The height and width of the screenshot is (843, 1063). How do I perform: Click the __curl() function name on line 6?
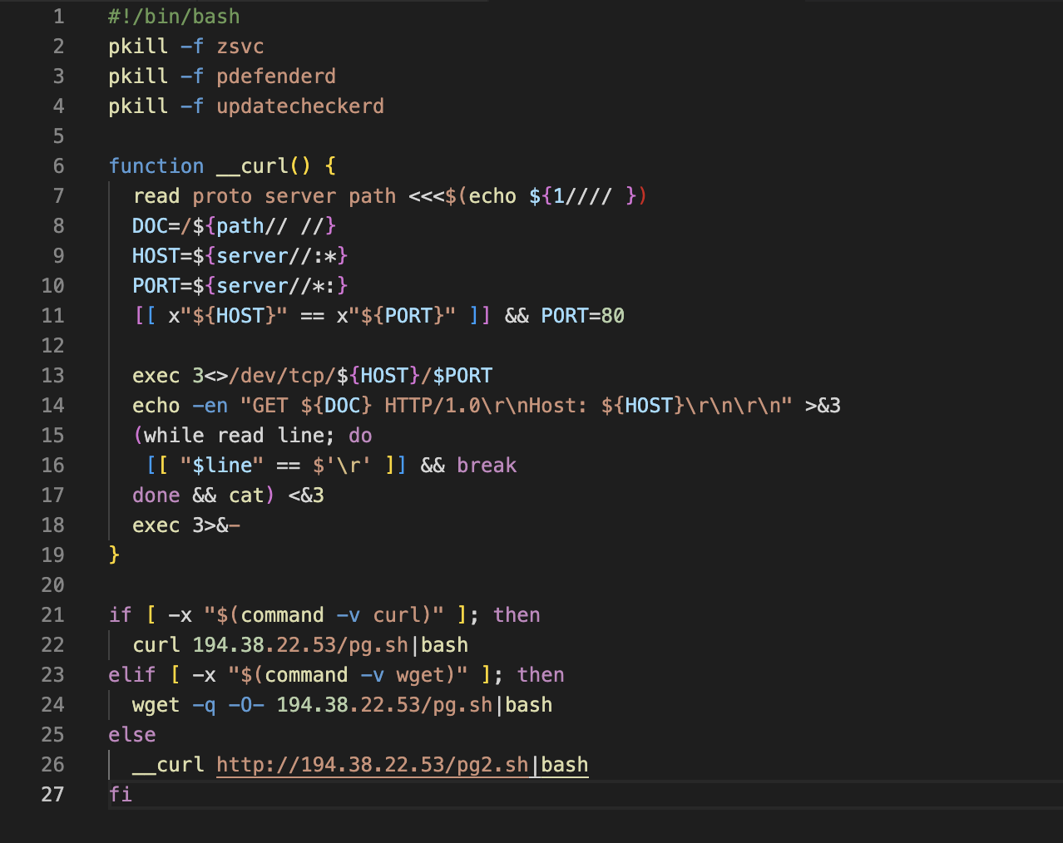pos(264,166)
